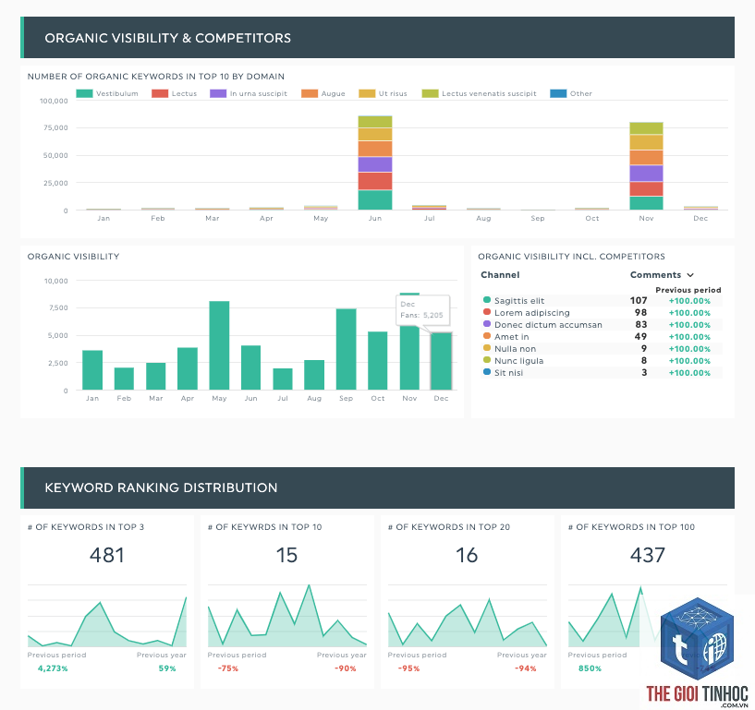Click the June stacked keyword bar
Image resolution: width=755 pixels, height=710 pixels.
[375, 162]
